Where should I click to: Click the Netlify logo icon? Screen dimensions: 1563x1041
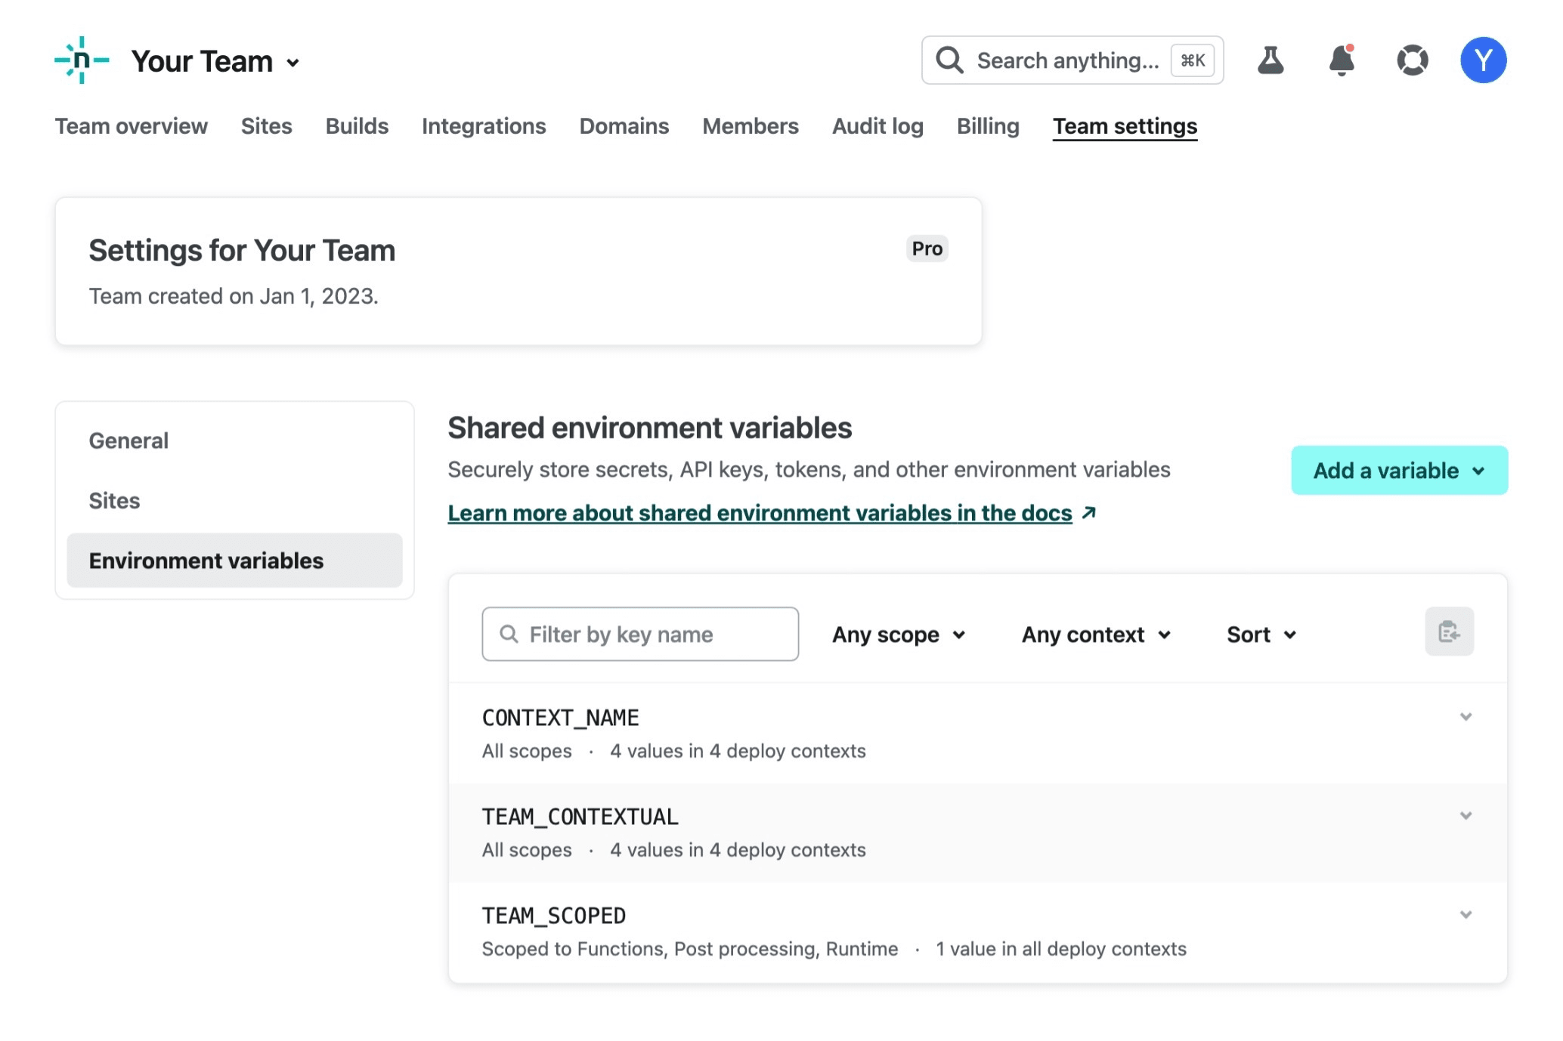click(x=82, y=60)
